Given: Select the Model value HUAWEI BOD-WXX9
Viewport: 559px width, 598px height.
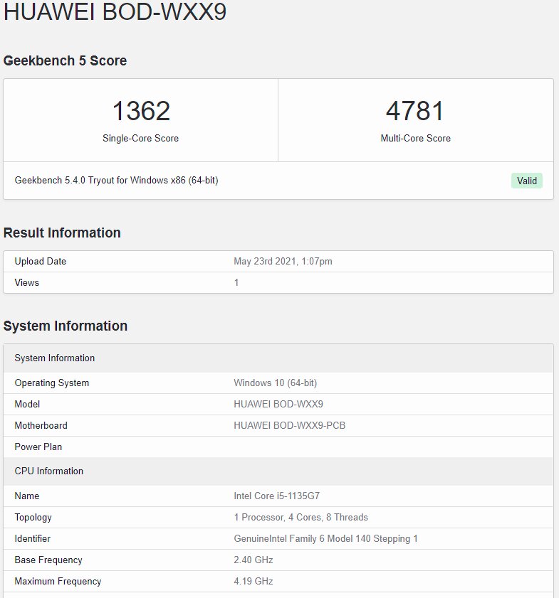Looking at the screenshot, I should (x=278, y=405).
